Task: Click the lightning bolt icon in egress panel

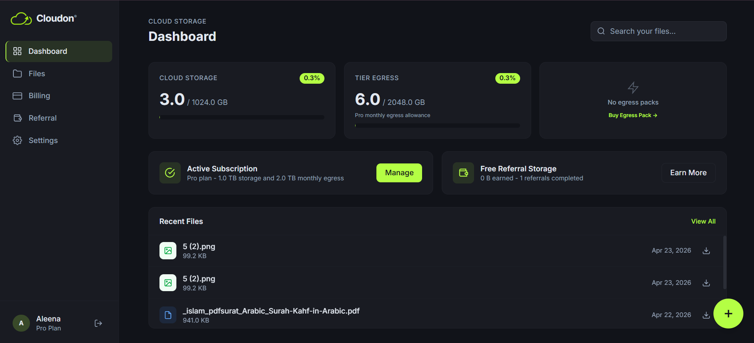Action: 632,87
